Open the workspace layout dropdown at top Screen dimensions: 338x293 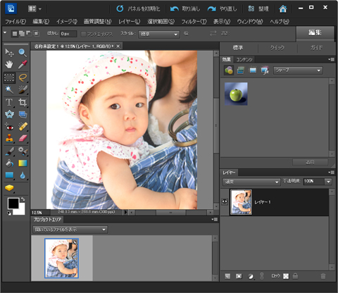click(x=35, y=9)
